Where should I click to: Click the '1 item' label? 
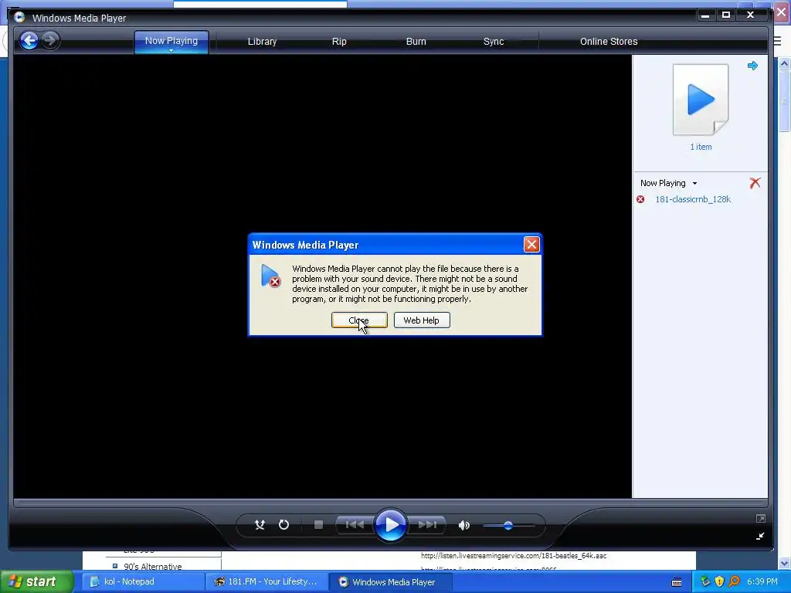701,147
